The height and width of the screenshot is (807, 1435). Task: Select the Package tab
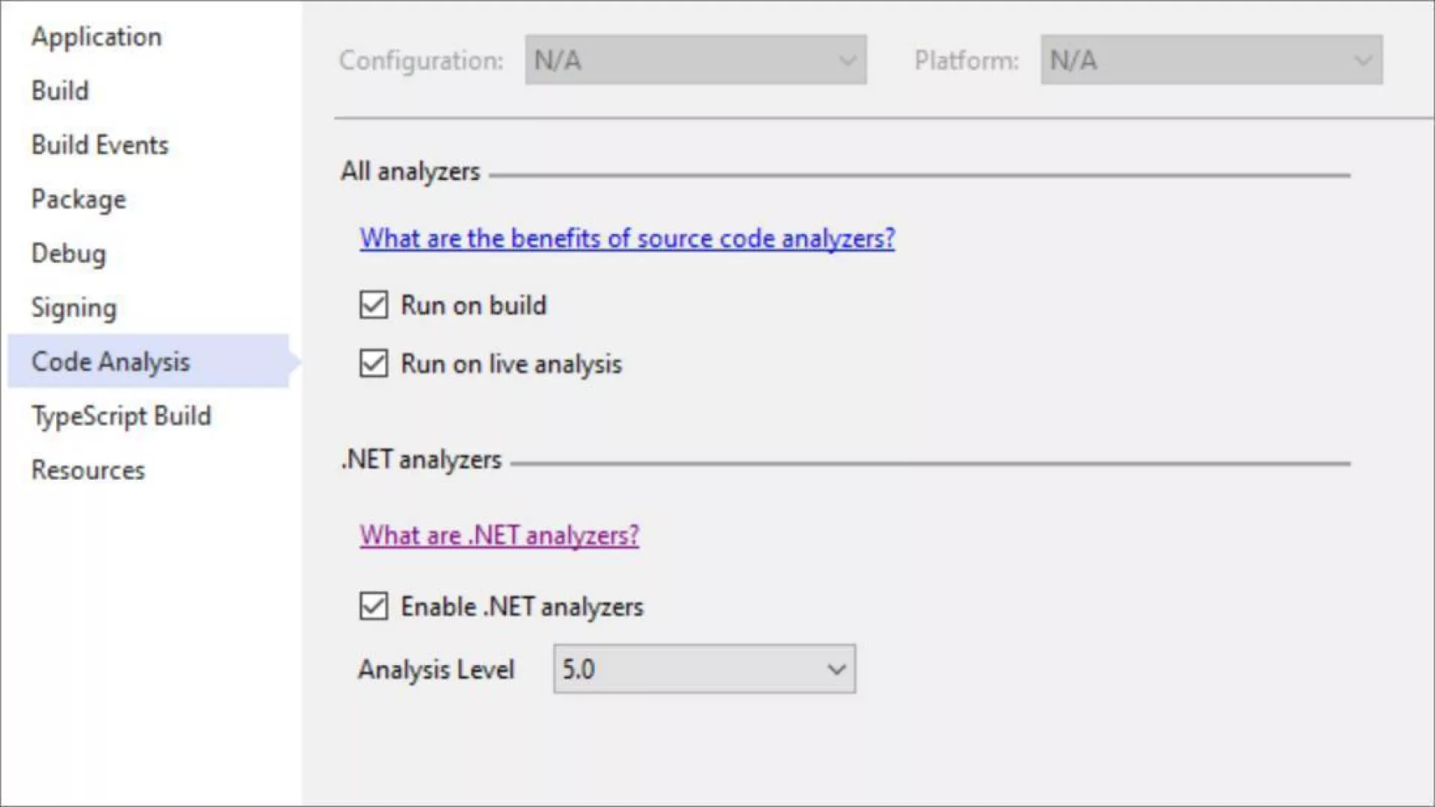pyautogui.click(x=78, y=200)
